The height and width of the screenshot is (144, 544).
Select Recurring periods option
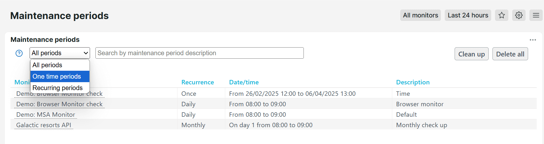click(x=60, y=88)
